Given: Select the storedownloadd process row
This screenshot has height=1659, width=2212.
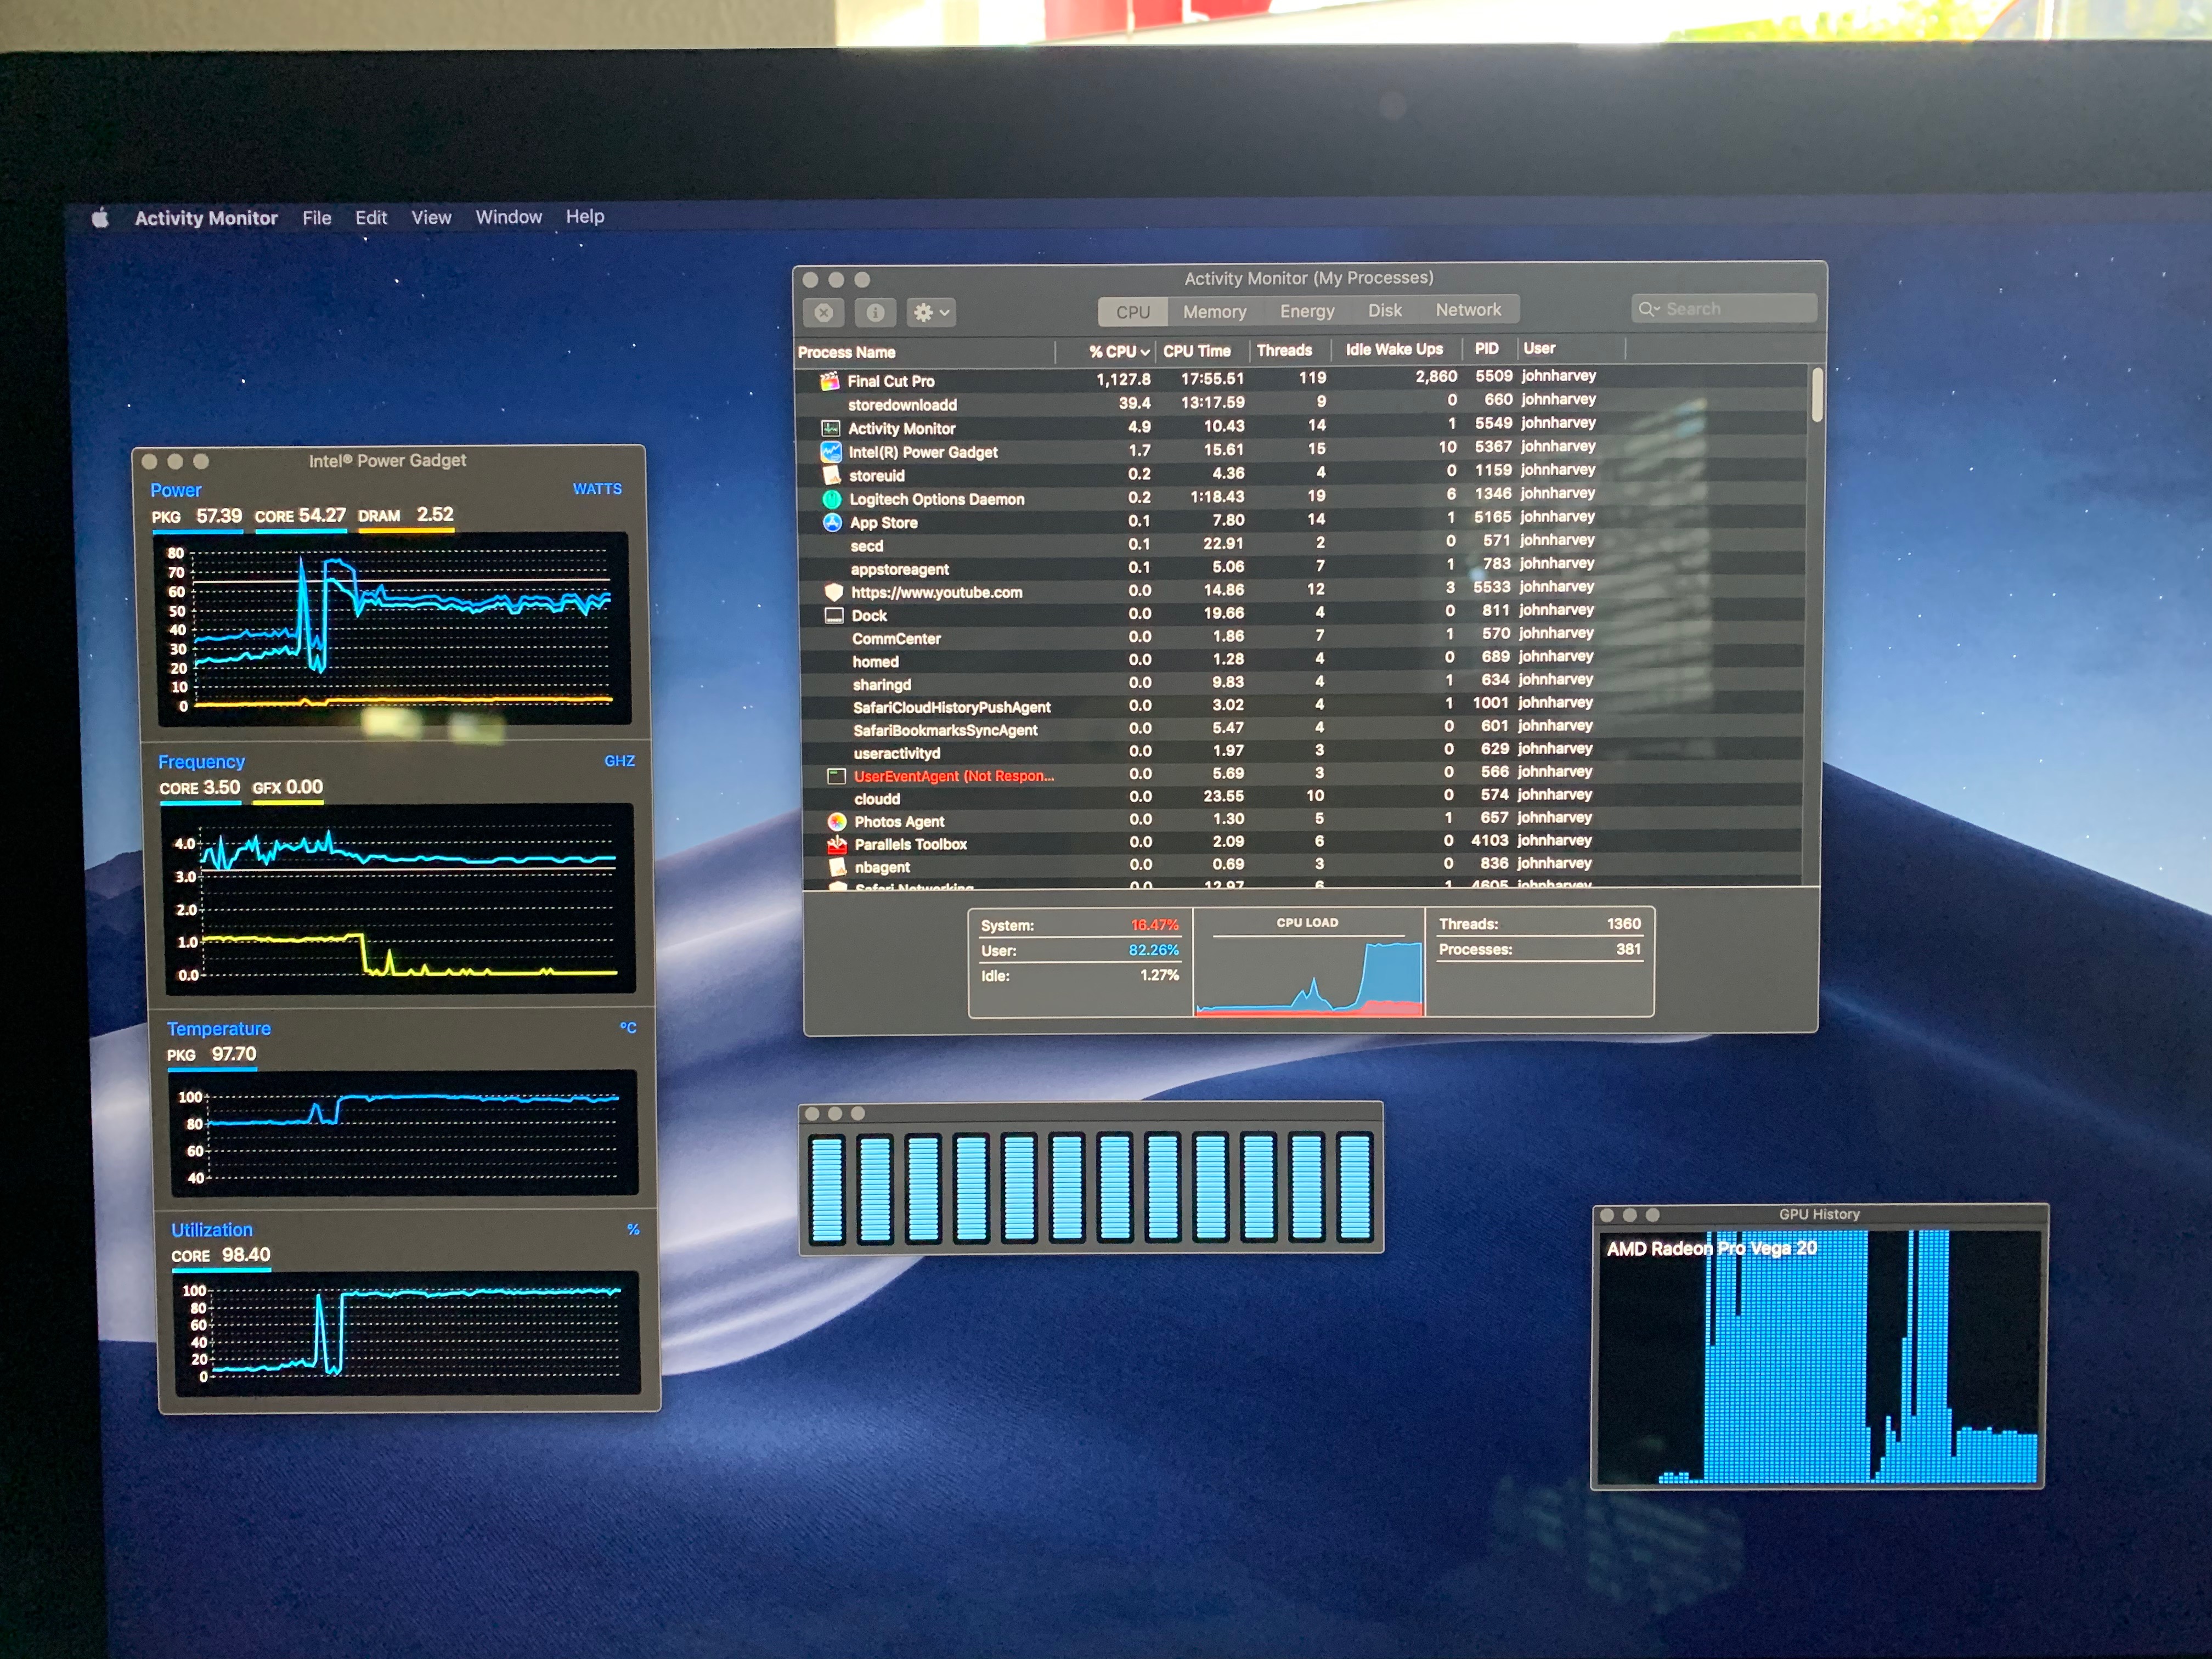Looking at the screenshot, I should tap(1302, 403).
